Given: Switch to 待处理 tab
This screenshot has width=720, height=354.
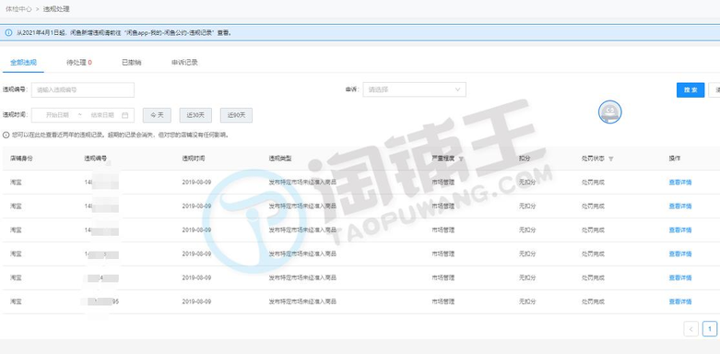Looking at the screenshot, I should [78, 63].
